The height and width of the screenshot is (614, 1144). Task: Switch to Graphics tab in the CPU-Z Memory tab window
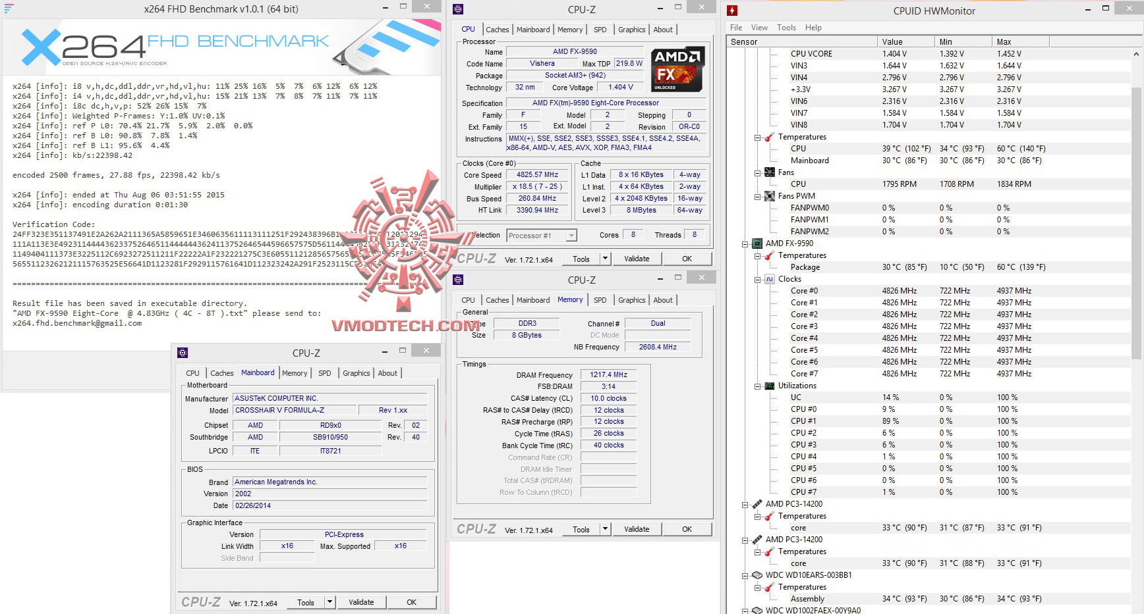(x=631, y=300)
